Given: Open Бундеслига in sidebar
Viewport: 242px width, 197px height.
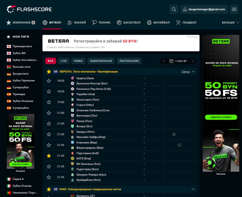Looking at the screenshot, I should 20,74.
